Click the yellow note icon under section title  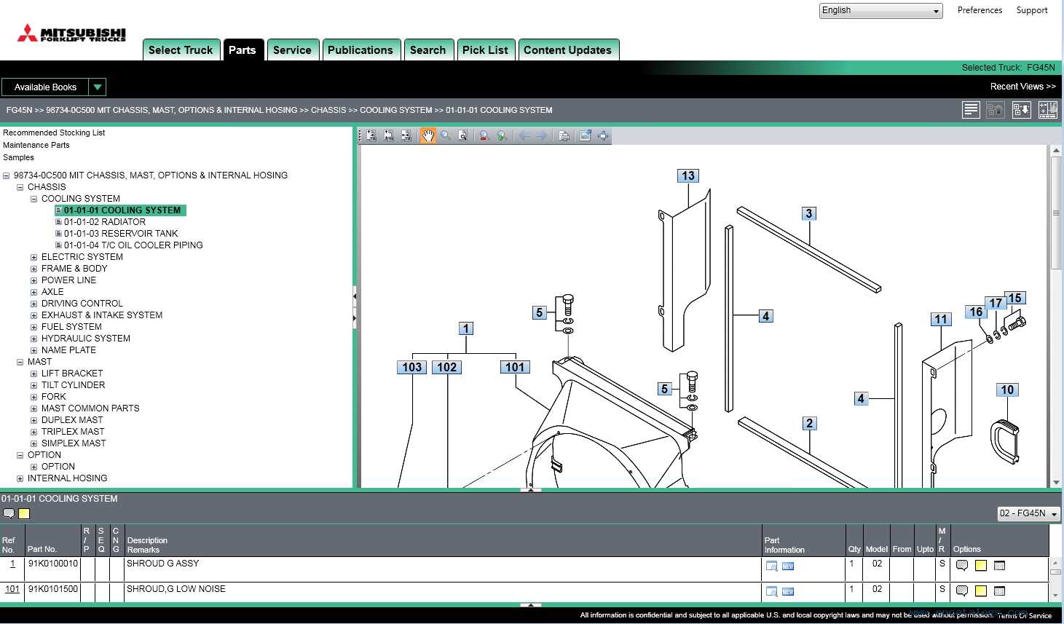pos(24,513)
